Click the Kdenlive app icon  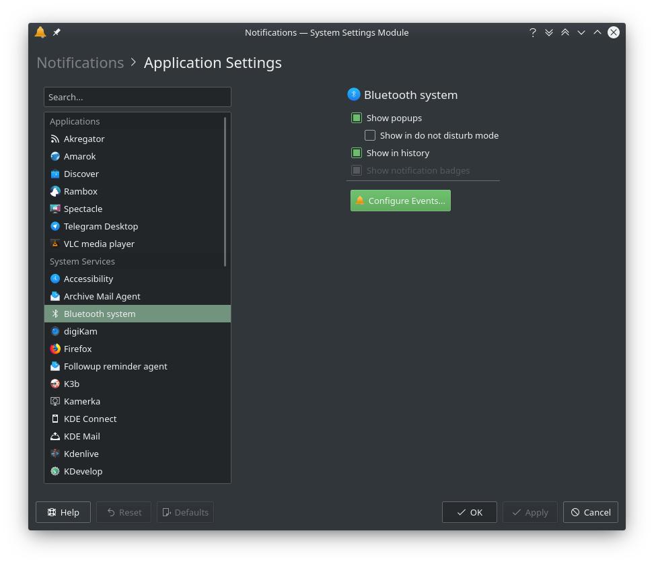(55, 454)
